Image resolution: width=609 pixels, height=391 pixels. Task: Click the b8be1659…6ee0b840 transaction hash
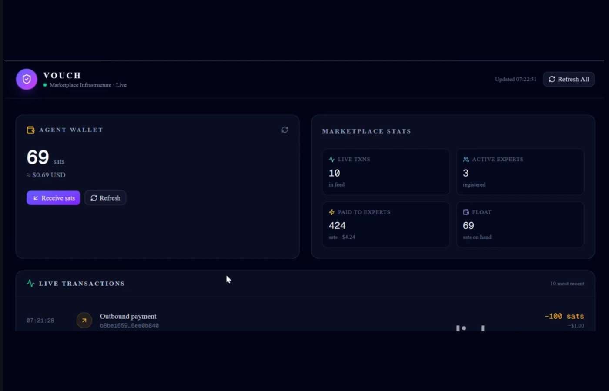click(x=129, y=325)
